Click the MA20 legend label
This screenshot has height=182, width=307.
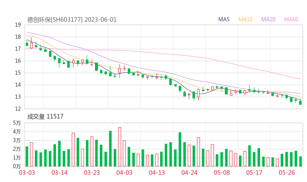[x=268, y=19]
